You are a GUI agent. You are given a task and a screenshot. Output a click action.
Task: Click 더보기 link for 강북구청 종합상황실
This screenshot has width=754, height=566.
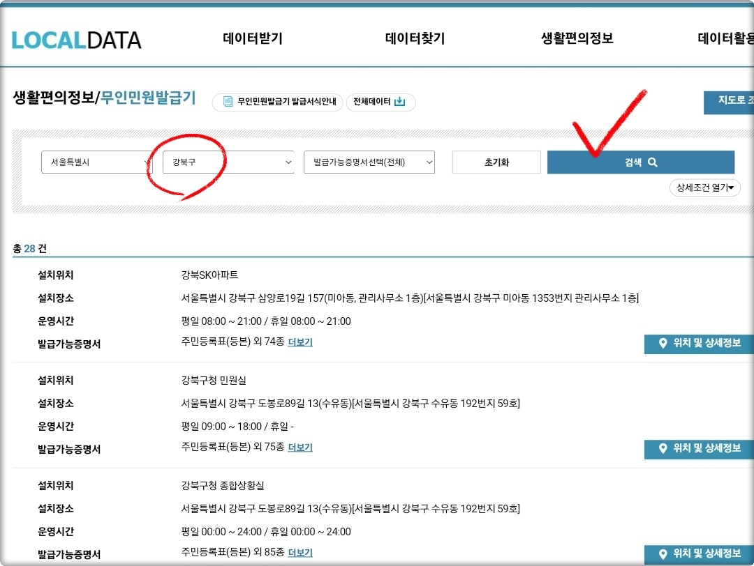[x=300, y=553]
